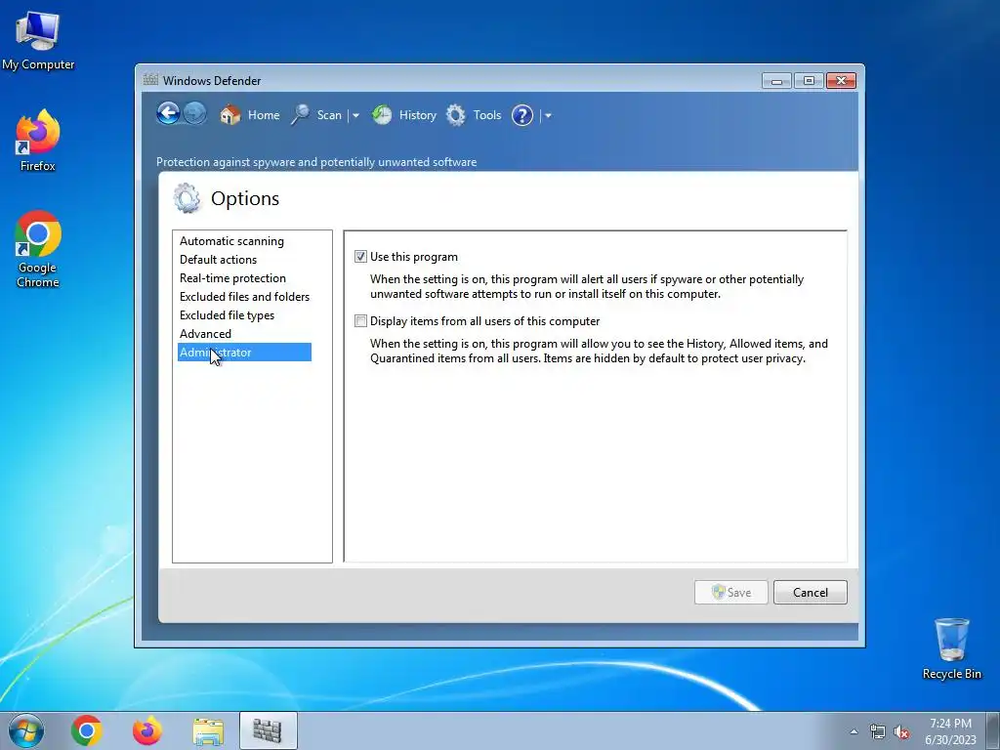Click the blue Help question mark icon
The height and width of the screenshot is (750, 1000).
[522, 115]
